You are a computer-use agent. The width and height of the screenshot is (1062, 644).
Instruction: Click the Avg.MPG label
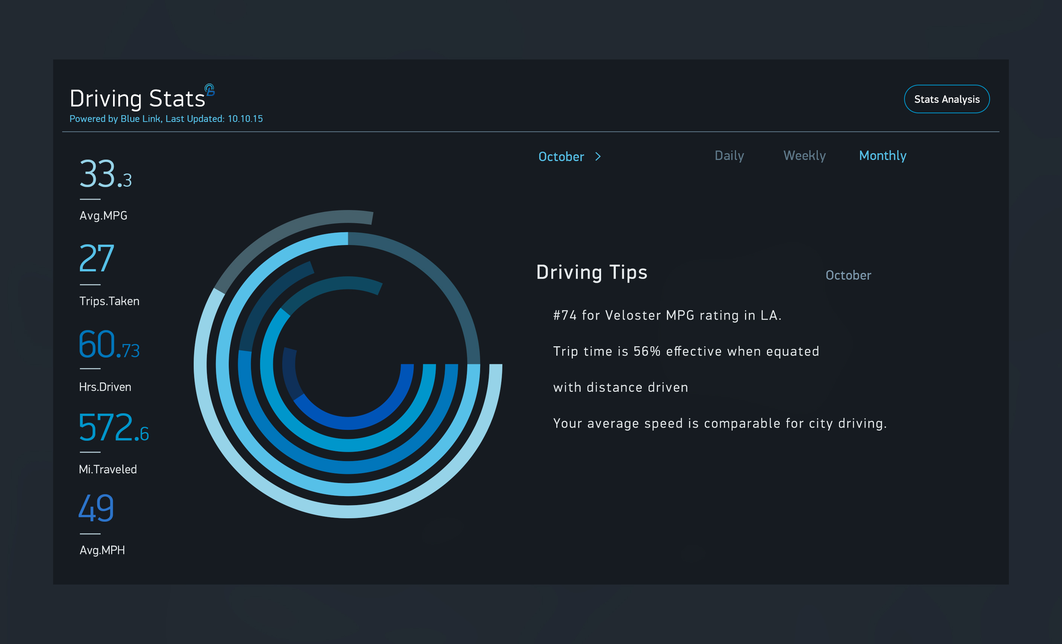[x=103, y=216]
